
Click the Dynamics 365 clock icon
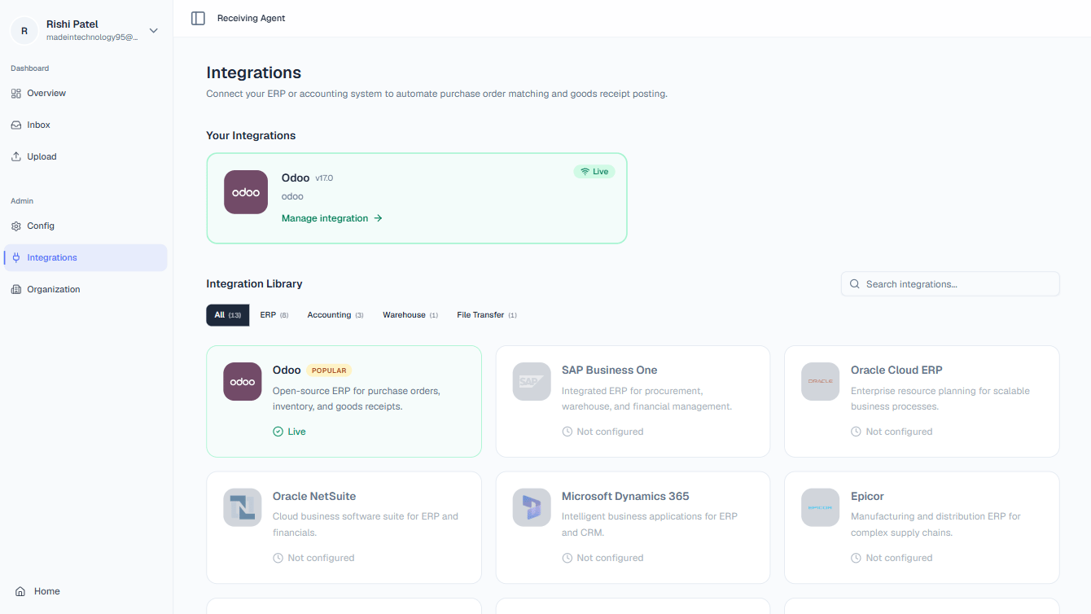point(567,558)
